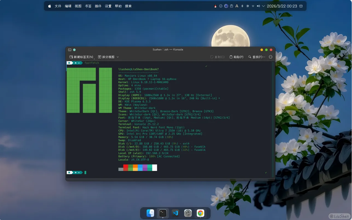Click the 'Locale: zh_CN.UTF-8' line
The image size is (352, 220).
134,160
